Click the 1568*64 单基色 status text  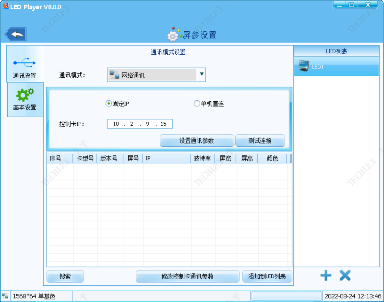click(x=34, y=296)
